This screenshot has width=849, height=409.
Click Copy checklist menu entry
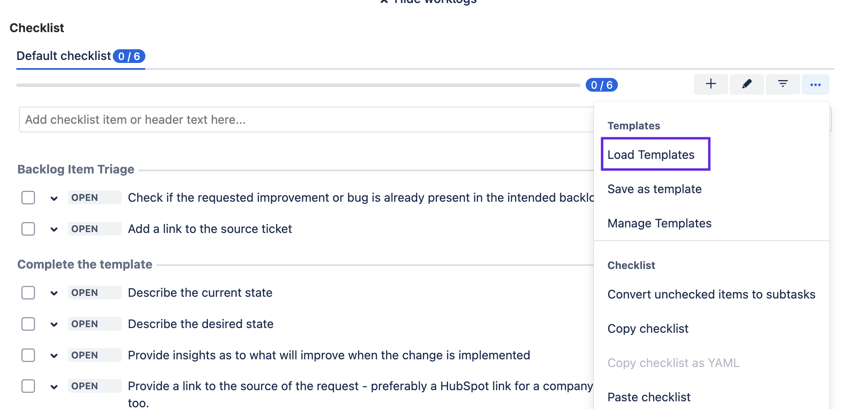647,328
